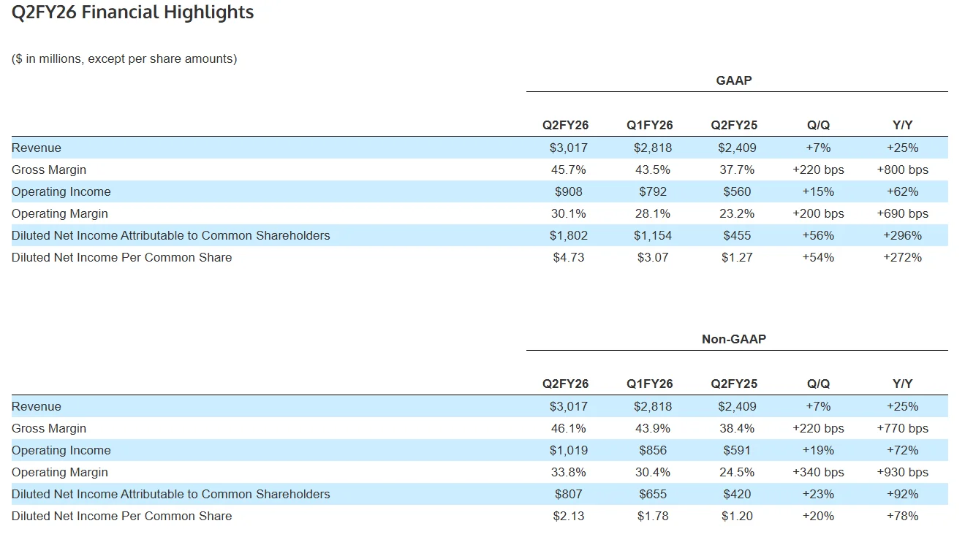Click the +800 bps Y/Y cell
The width and height of the screenshot is (965, 556).
(902, 170)
